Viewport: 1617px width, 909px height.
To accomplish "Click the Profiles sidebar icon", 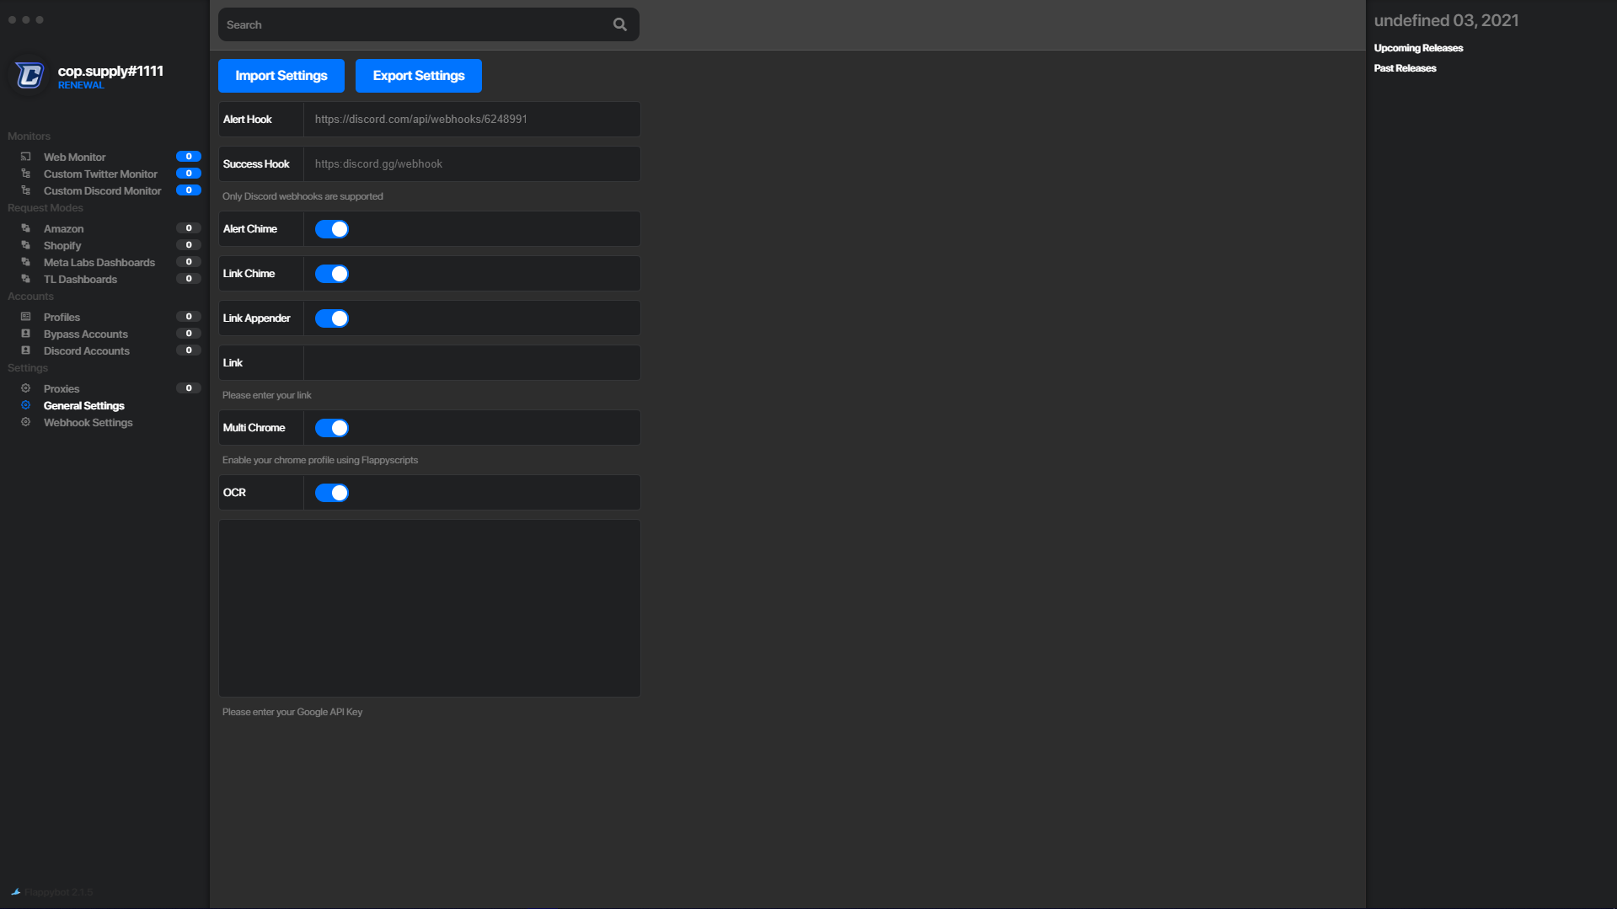I will click(26, 317).
